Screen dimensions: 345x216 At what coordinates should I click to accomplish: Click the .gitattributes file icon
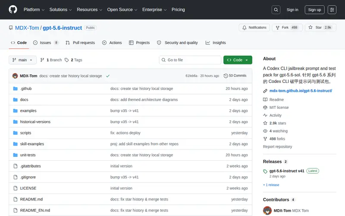point(15,166)
